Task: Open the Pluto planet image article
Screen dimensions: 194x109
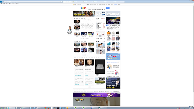Action: point(89,62)
